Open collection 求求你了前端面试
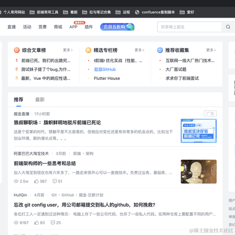235x235 pixels. tap(182, 78)
